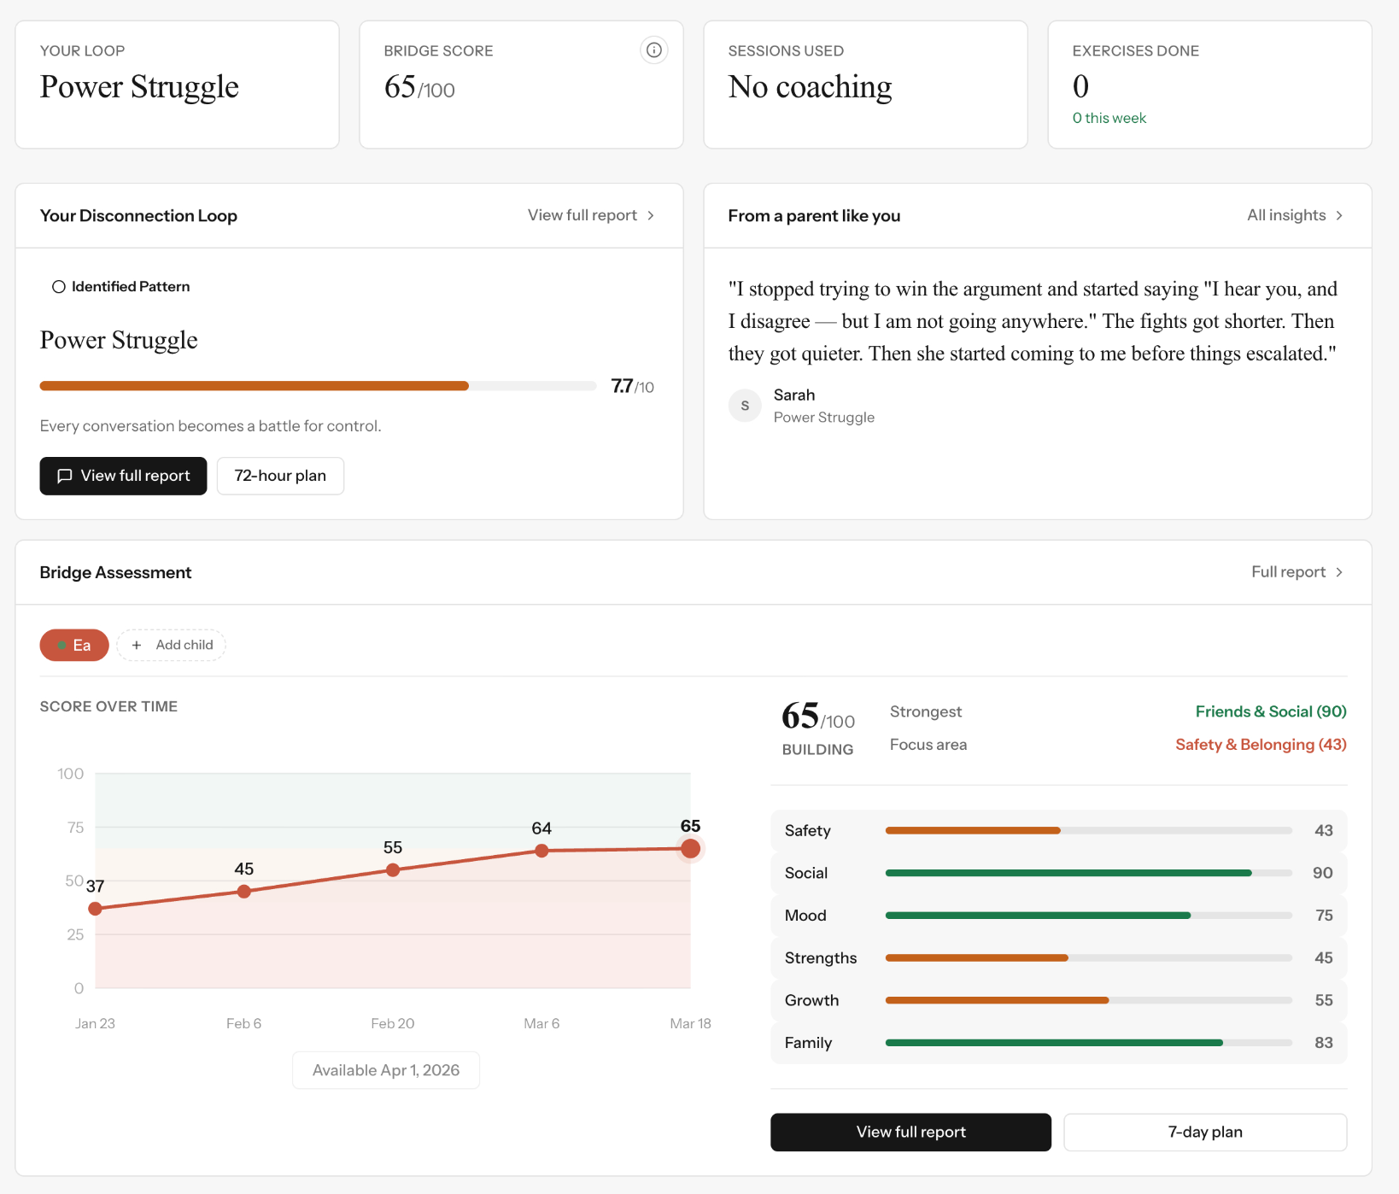Expand the Disconnection Loop full report

(123, 476)
